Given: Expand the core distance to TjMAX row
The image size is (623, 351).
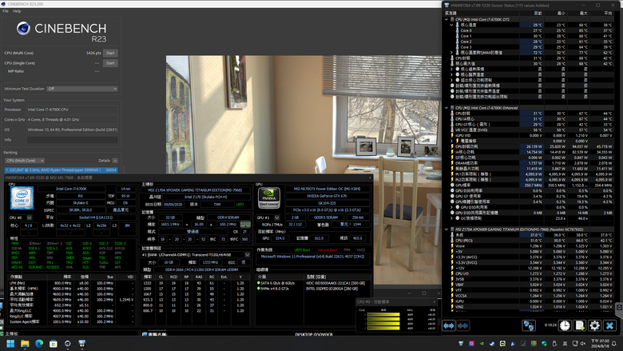Looking at the screenshot, I should (x=452, y=53).
